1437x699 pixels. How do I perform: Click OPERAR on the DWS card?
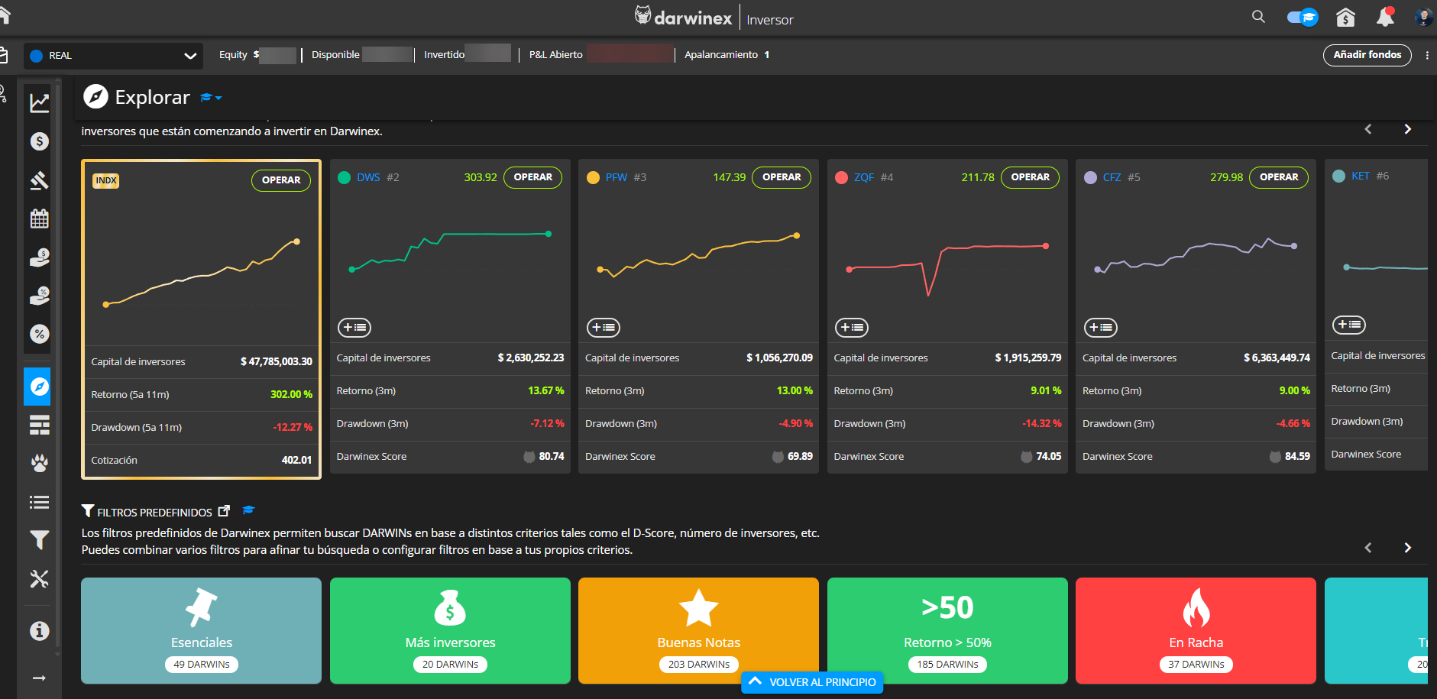pyautogui.click(x=532, y=177)
